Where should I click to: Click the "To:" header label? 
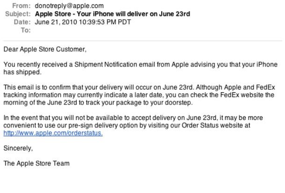tap(26, 30)
